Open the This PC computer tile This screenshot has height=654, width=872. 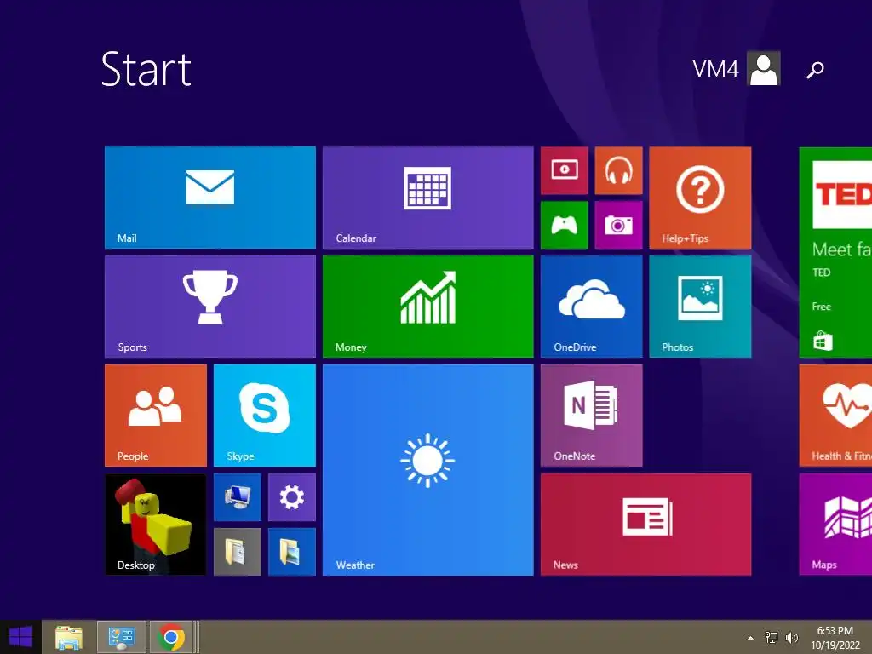(x=238, y=497)
